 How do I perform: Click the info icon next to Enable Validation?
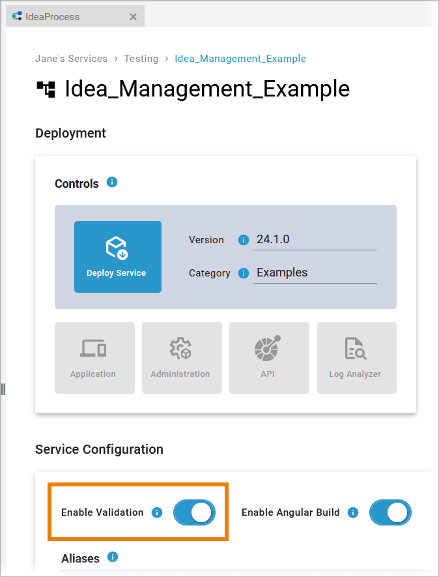click(x=156, y=512)
